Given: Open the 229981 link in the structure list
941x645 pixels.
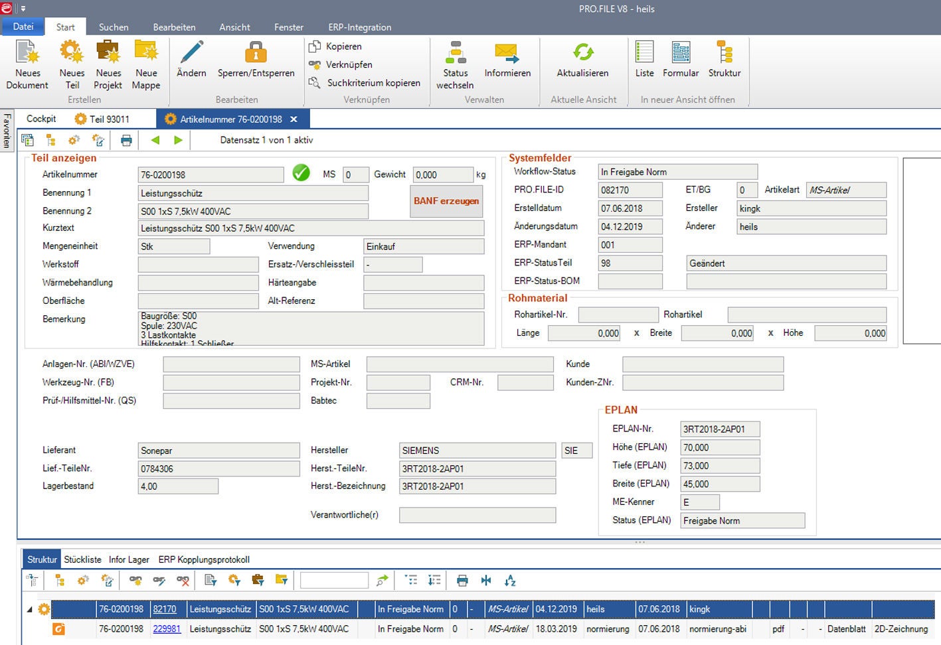Looking at the screenshot, I should point(167,628).
